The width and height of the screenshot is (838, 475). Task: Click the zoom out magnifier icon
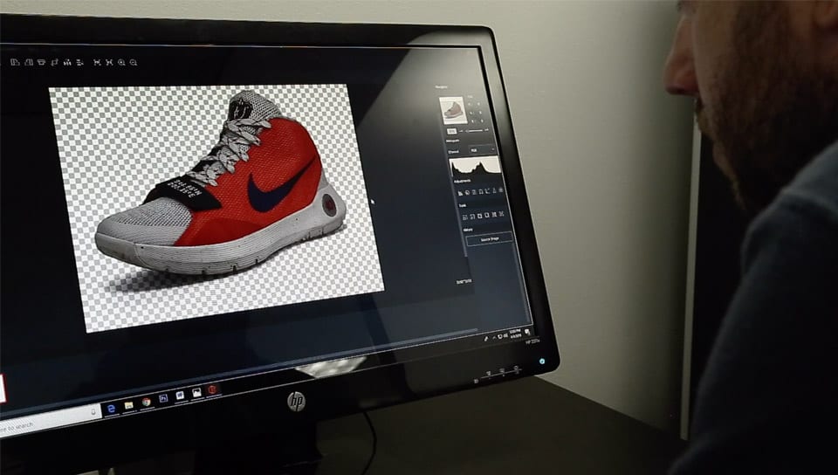(x=133, y=63)
